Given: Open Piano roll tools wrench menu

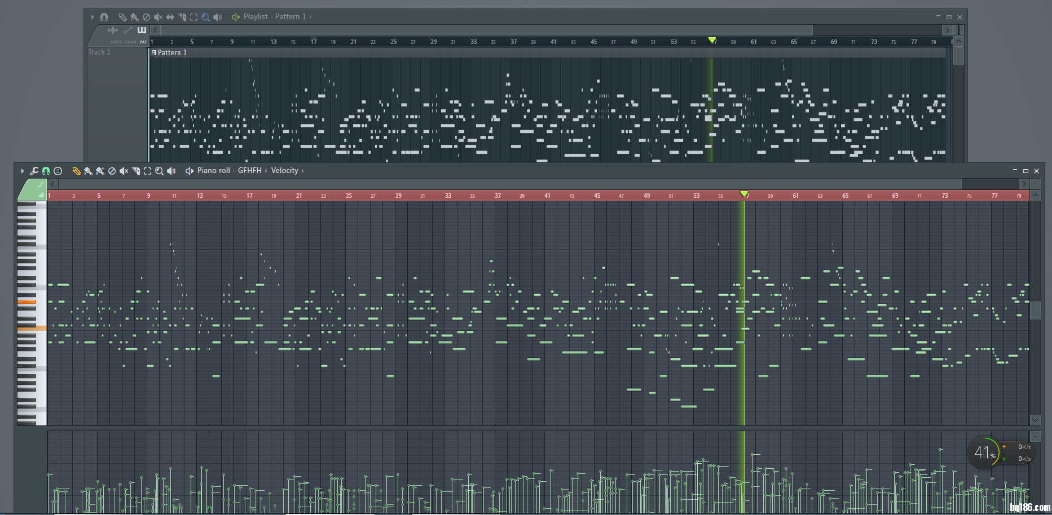Looking at the screenshot, I should [34, 171].
